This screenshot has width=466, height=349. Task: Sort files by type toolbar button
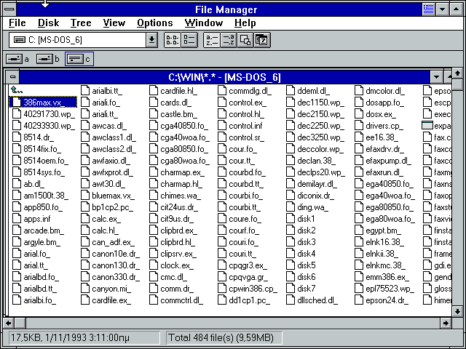point(228,40)
